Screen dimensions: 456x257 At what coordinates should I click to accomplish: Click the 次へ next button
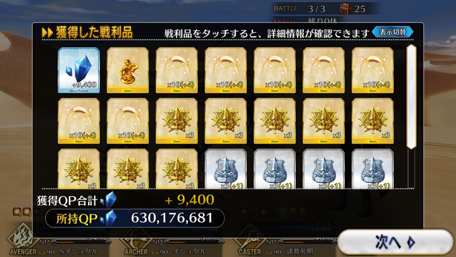396,242
